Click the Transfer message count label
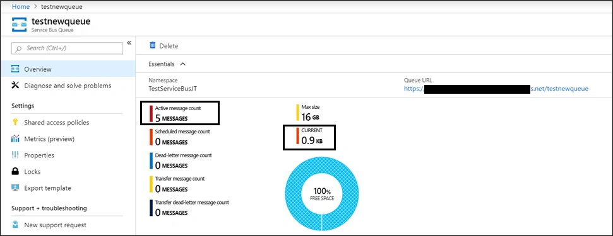613x236 pixels. 180,179
